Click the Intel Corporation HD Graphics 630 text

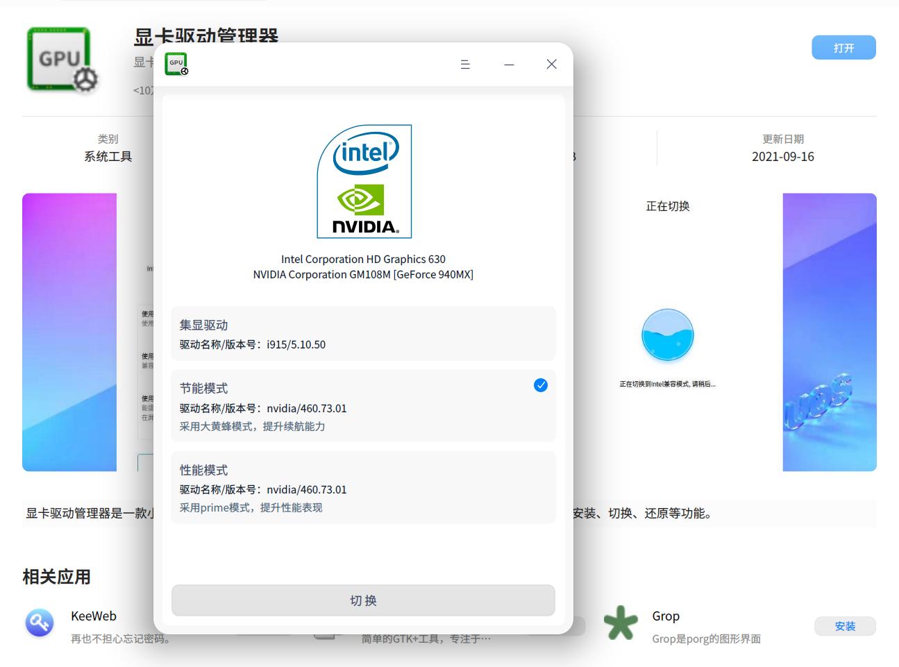click(363, 259)
